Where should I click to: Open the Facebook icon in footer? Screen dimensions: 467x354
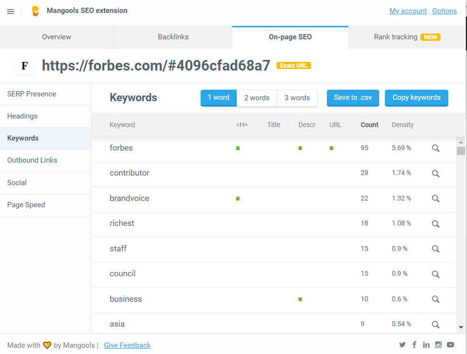(x=414, y=345)
